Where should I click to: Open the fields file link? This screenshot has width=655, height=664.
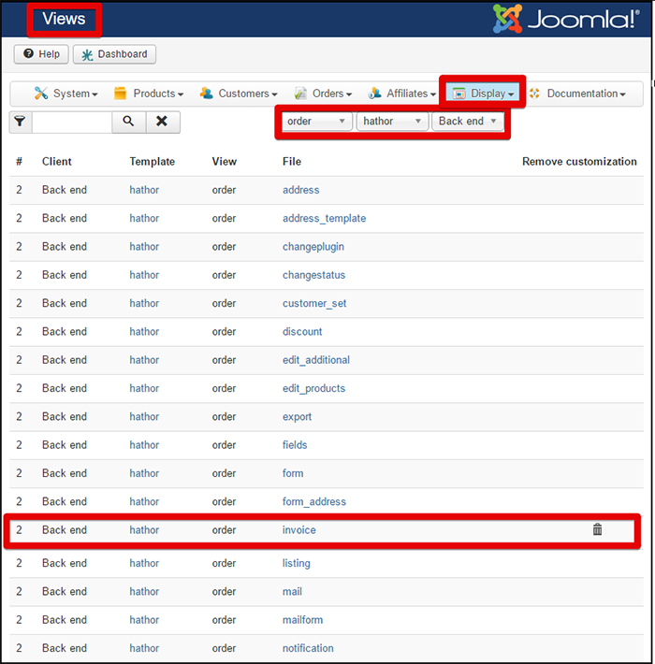click(x=295, y=445)
